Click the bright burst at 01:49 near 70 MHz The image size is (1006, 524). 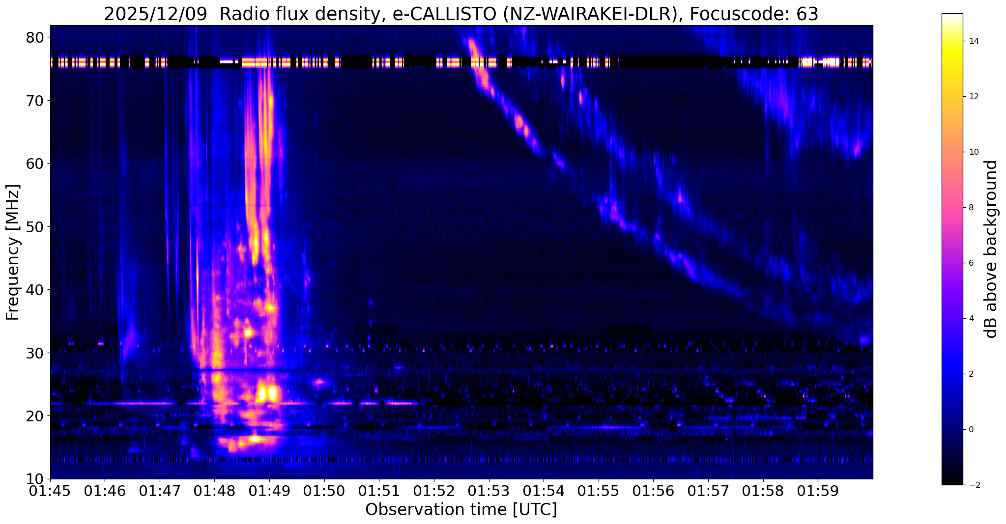270,101
